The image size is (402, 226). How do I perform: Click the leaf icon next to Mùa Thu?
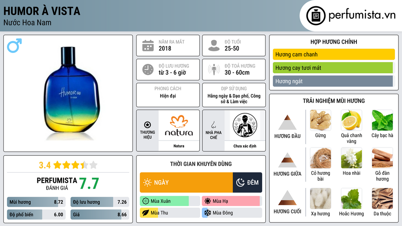point(146,213)
